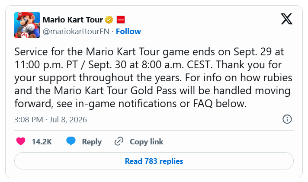Click the 'Gold Pass' phrase in the tweet

point(154,90)
